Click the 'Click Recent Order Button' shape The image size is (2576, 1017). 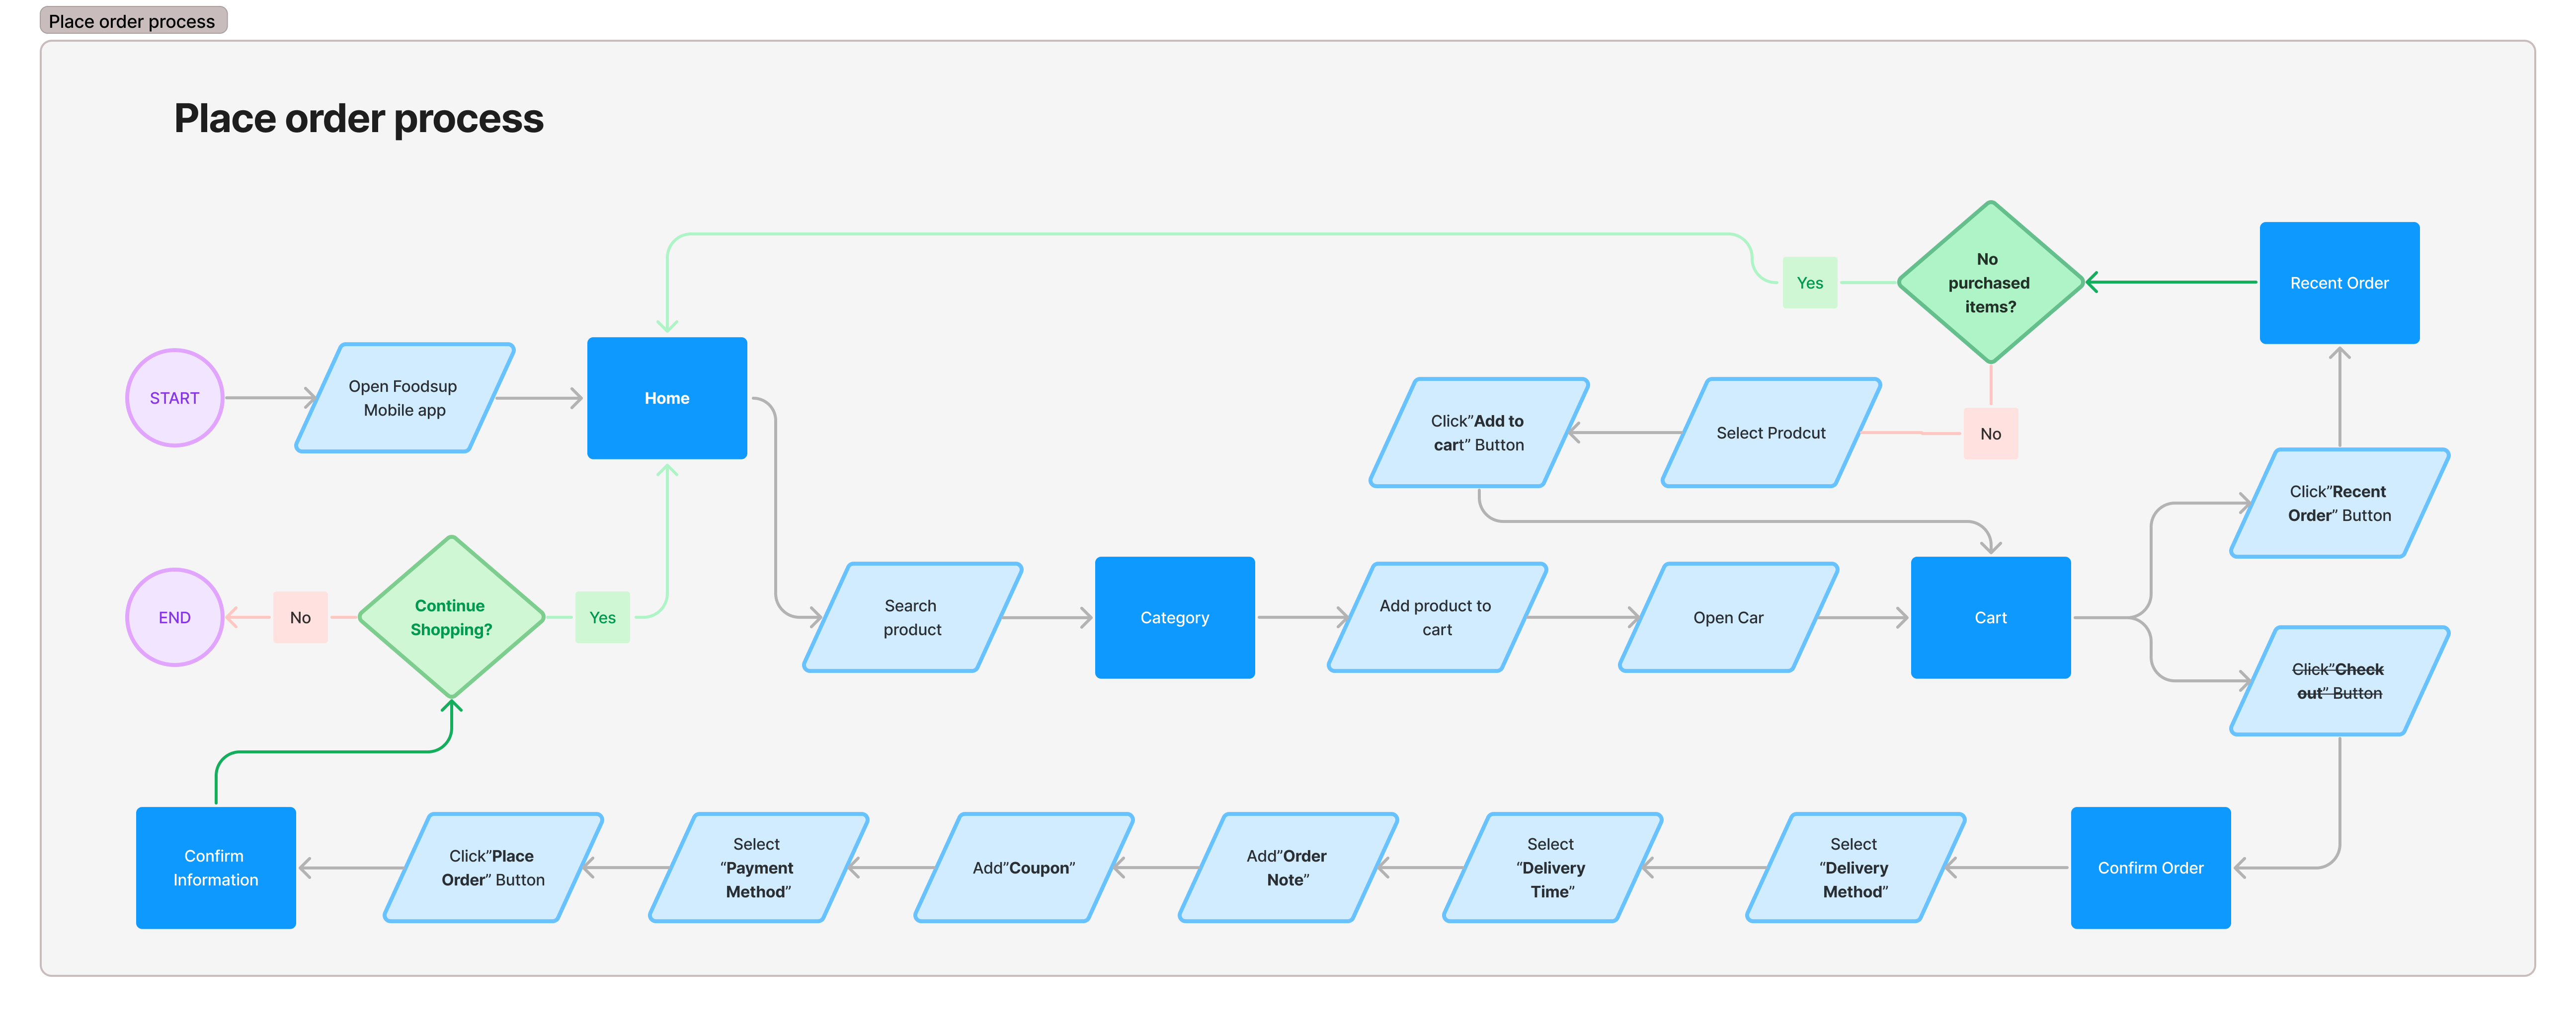(2340, 504)
